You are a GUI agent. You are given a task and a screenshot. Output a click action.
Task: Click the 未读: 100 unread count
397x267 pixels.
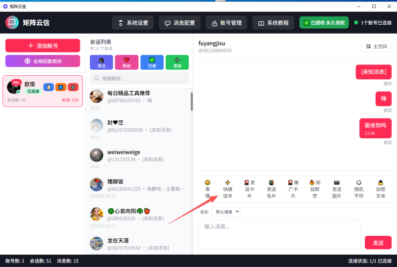point(70,100)
